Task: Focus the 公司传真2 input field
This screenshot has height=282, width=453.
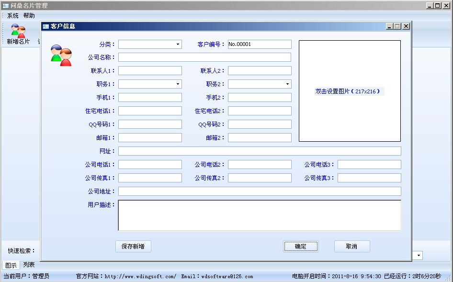Action: pyautogui.click(x=260, y=178)
